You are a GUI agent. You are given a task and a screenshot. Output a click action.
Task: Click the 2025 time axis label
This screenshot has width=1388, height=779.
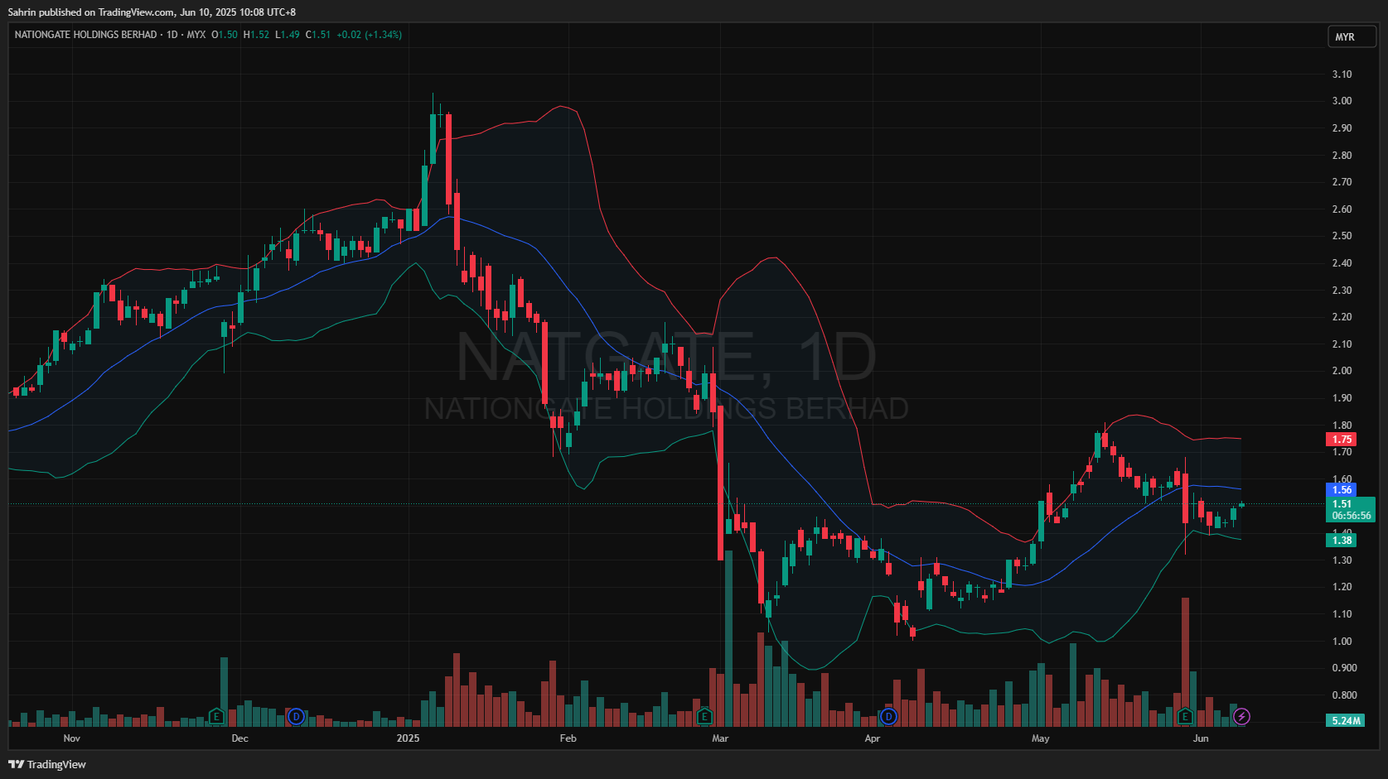(x=408, y=738)
